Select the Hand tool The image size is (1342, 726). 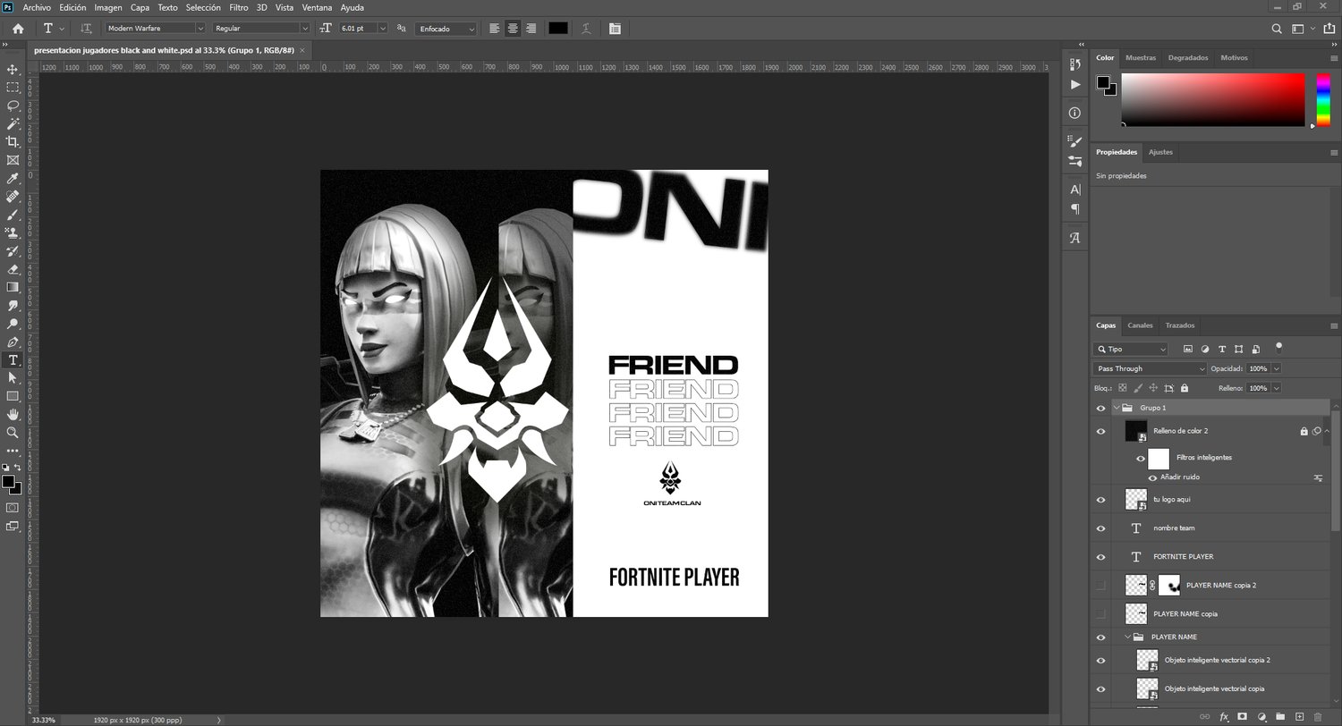click(13, 415)
